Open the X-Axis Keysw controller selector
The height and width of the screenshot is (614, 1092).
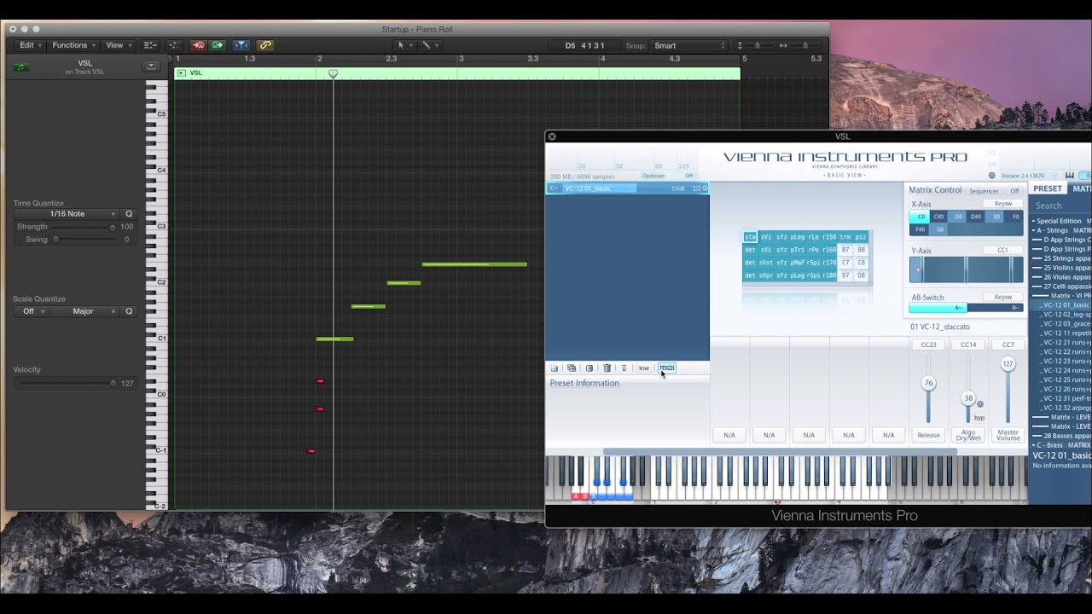point(1003,204)
